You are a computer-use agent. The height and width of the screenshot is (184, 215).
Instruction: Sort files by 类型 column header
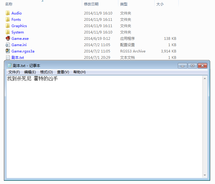pyautogui.click(x=124, y=4)
